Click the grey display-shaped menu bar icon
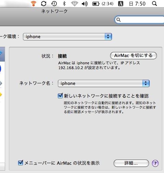 coord(74,4)
